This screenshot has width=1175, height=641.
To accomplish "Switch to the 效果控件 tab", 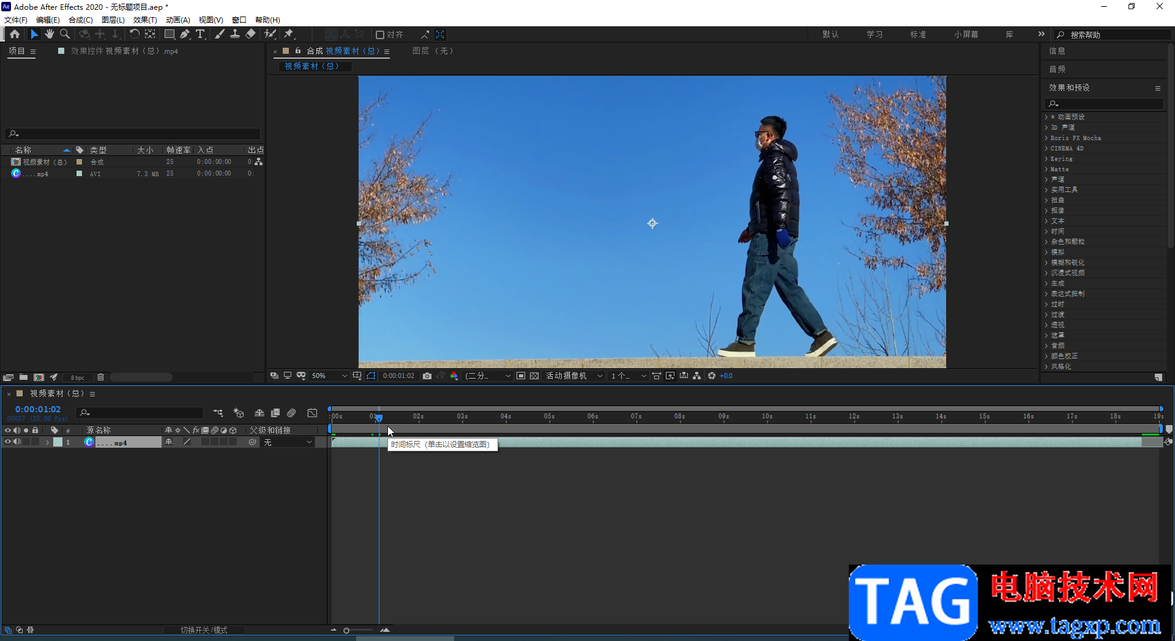I will click(x=124, y=51).
